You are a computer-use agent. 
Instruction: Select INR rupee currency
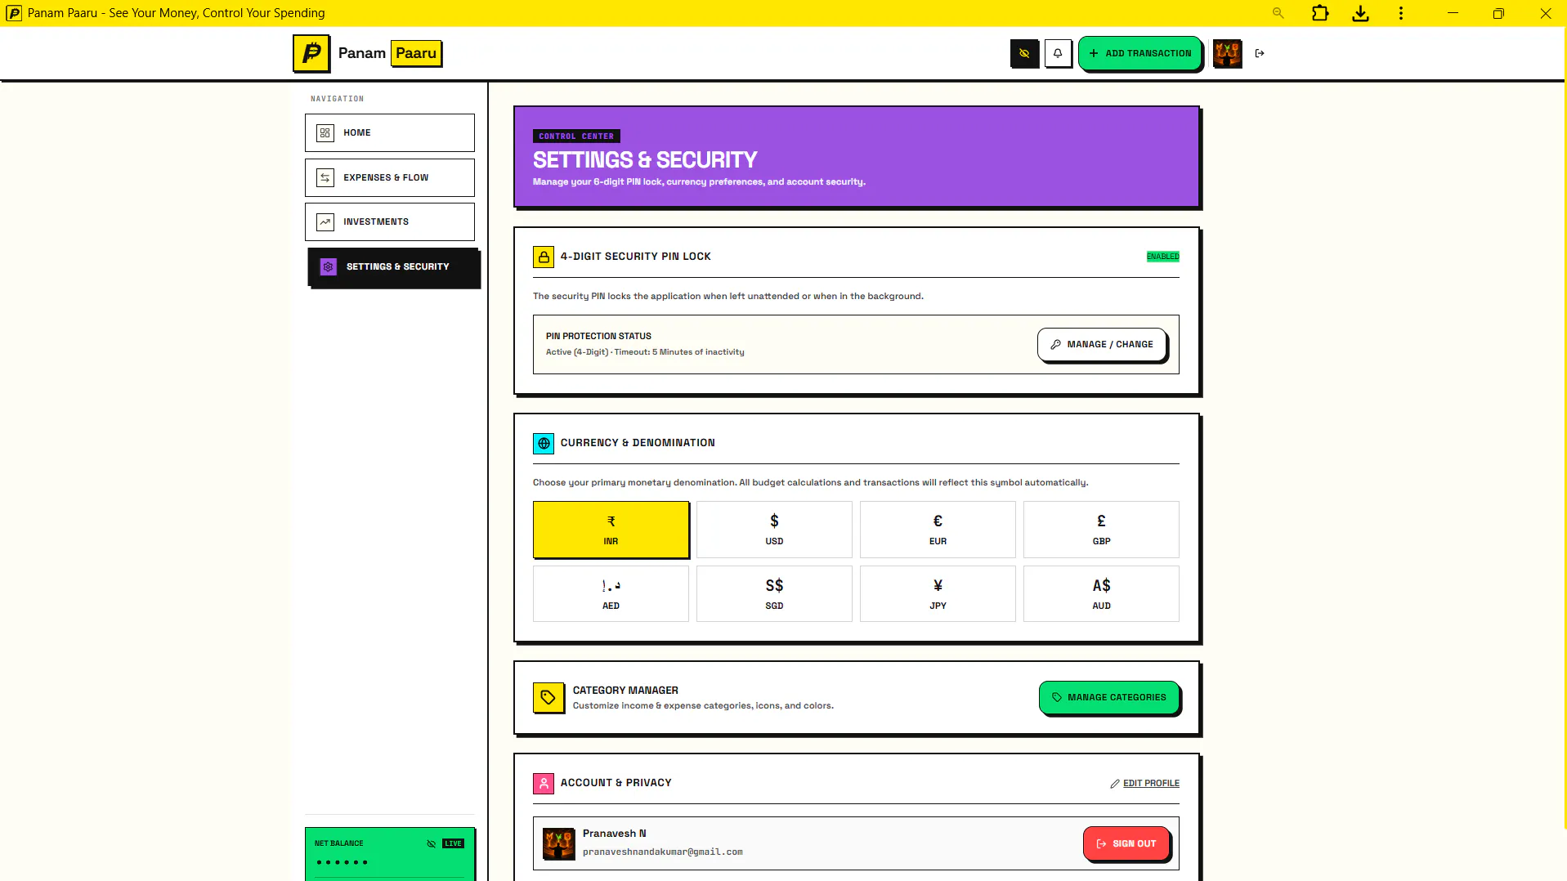point(611,530)
